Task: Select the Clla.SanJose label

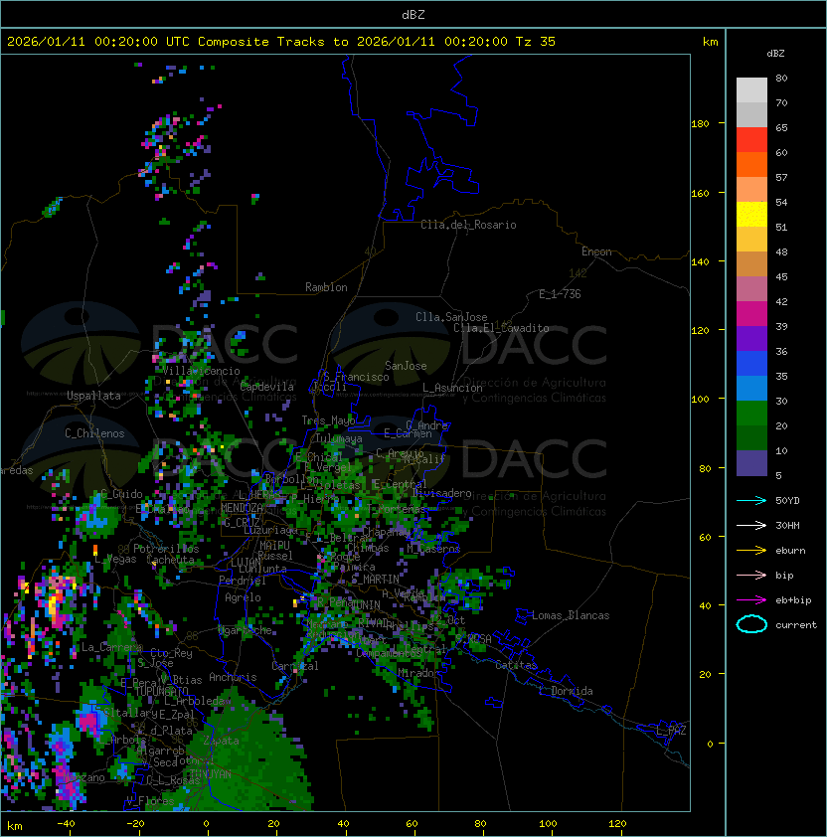Action: click(451, 317)
